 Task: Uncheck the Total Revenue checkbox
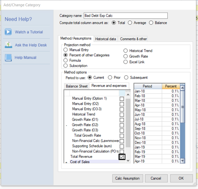tap(122, 157)
